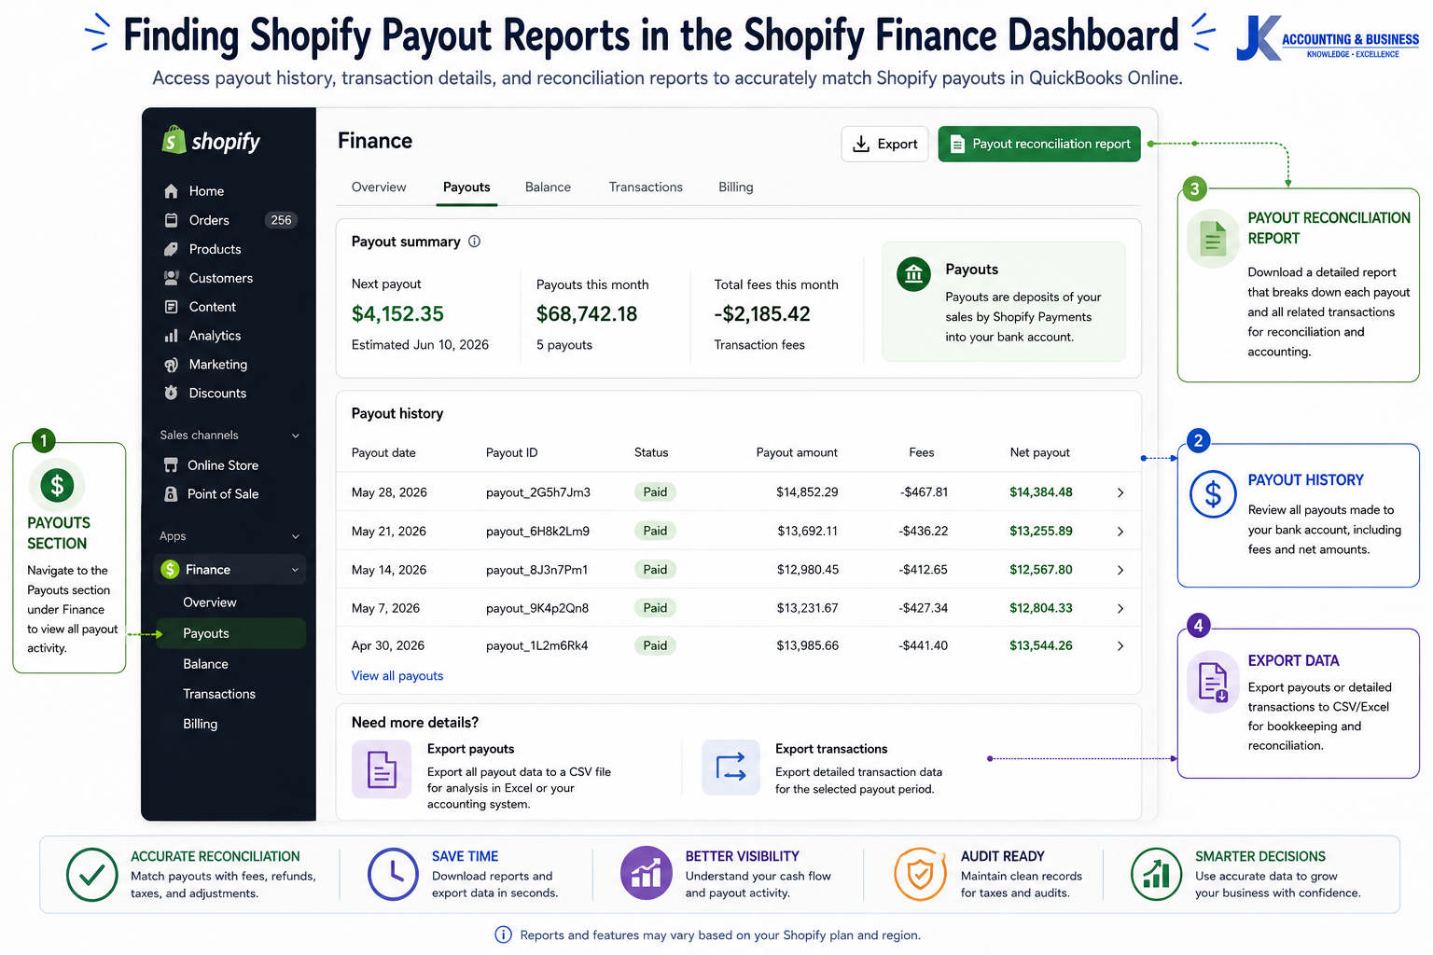
Task: Click Total fees value -$2,185.42
Action: [762, 314]
